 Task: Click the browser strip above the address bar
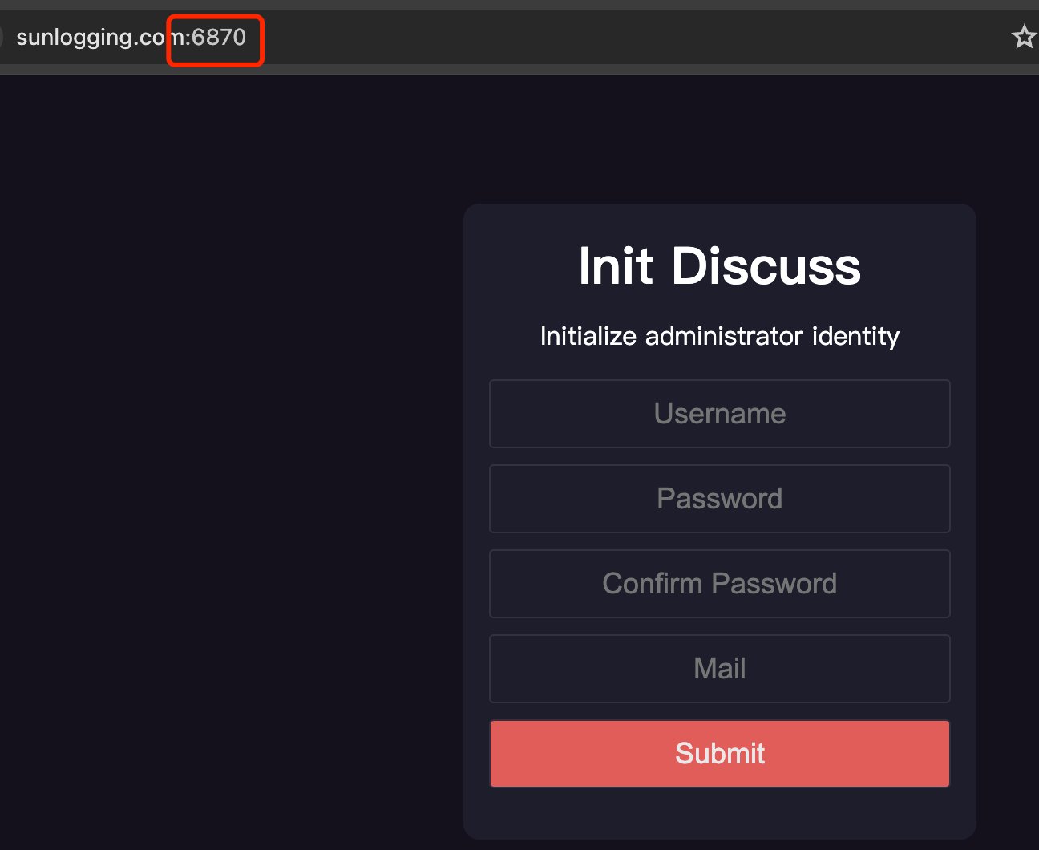(x=519, y=4)
